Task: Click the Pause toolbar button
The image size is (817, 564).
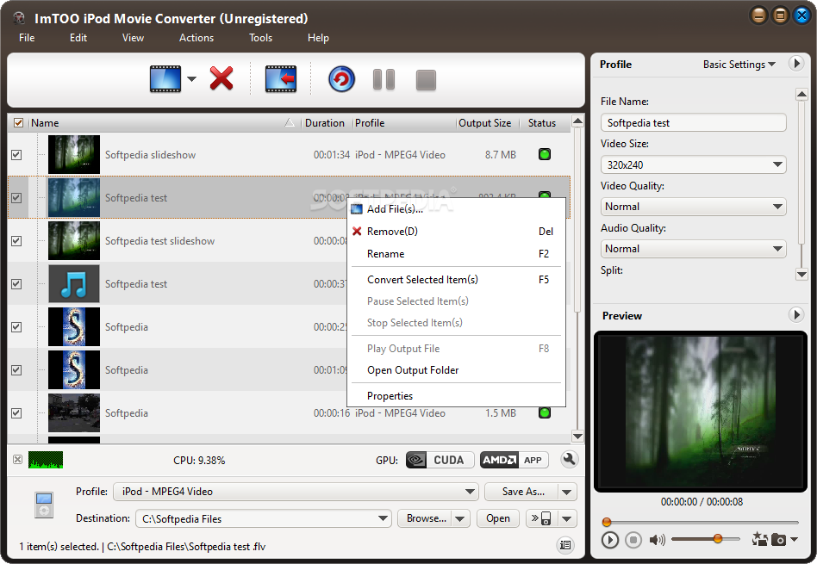Action: [x=384, y=80]
